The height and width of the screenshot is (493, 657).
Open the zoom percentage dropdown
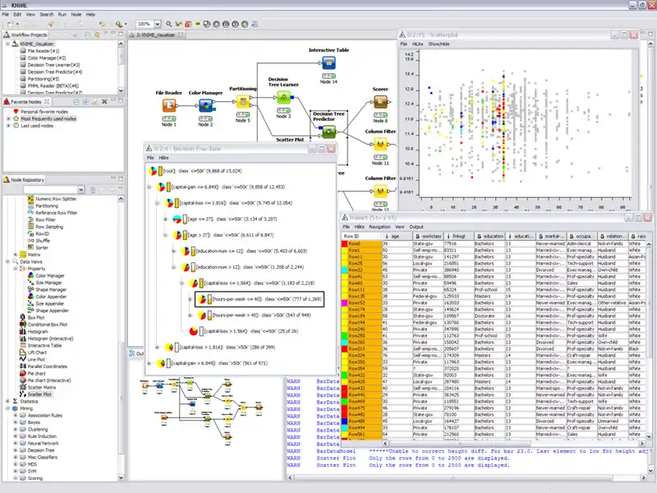[x=157, y=25]
